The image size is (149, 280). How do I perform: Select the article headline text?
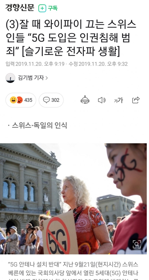71,38
